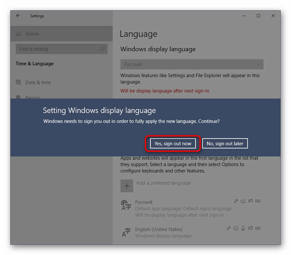Screen dimensions: 291x255
Task: Select the English (United States) language entry
Action: pos(192,232)
